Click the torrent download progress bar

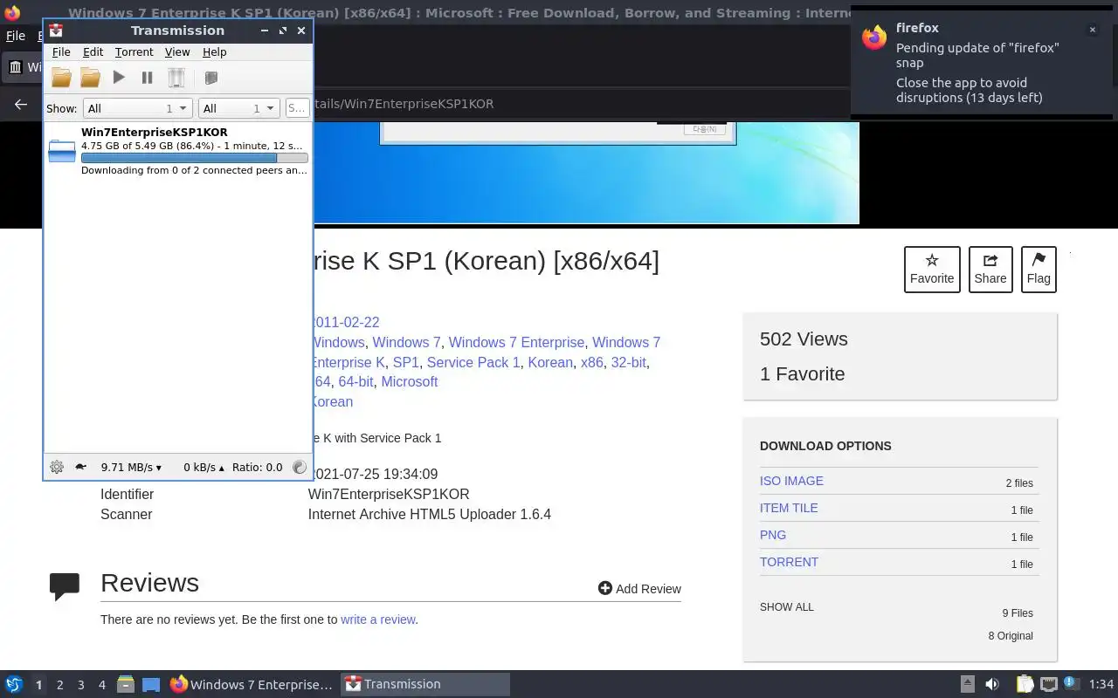coord(194,158)
